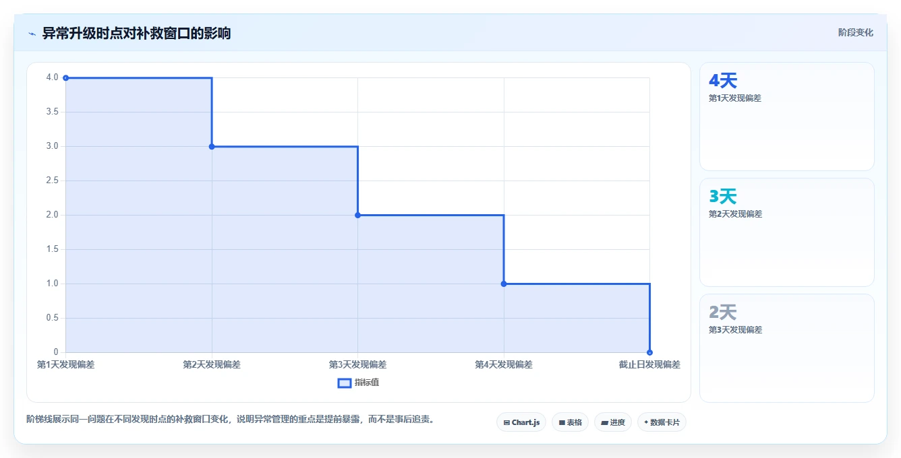Click the data point at 截止日发现偏差 value 0
Screen dimensions: 901x458
click(x=649, y=352)
